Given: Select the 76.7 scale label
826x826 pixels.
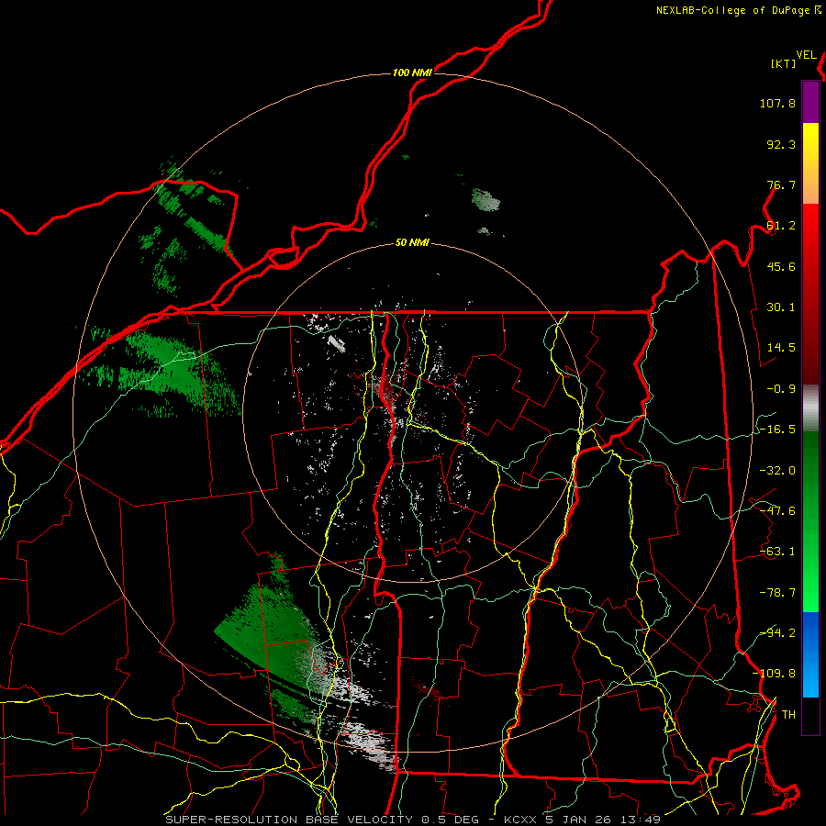Looking at the screenshot, I should click(x=781, y=184).
